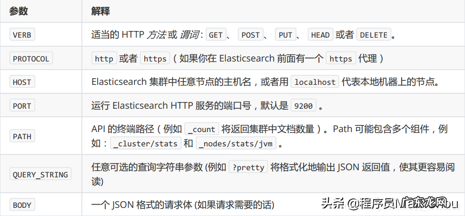Viewport: 465px width, 216px height.
Task: Click the PUT code snippet
Action: click(x=286, y=35)
